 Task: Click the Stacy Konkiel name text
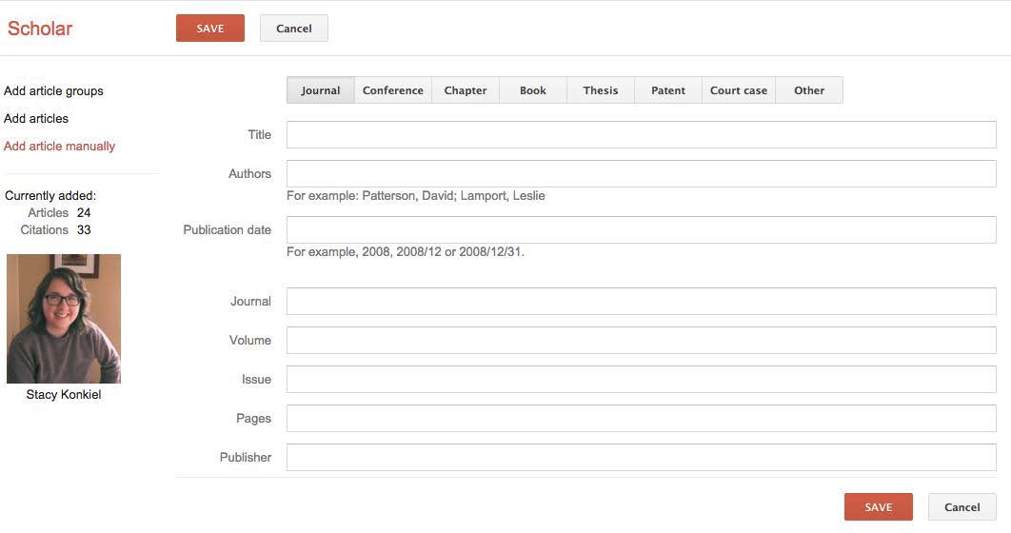tap(64, 394)
